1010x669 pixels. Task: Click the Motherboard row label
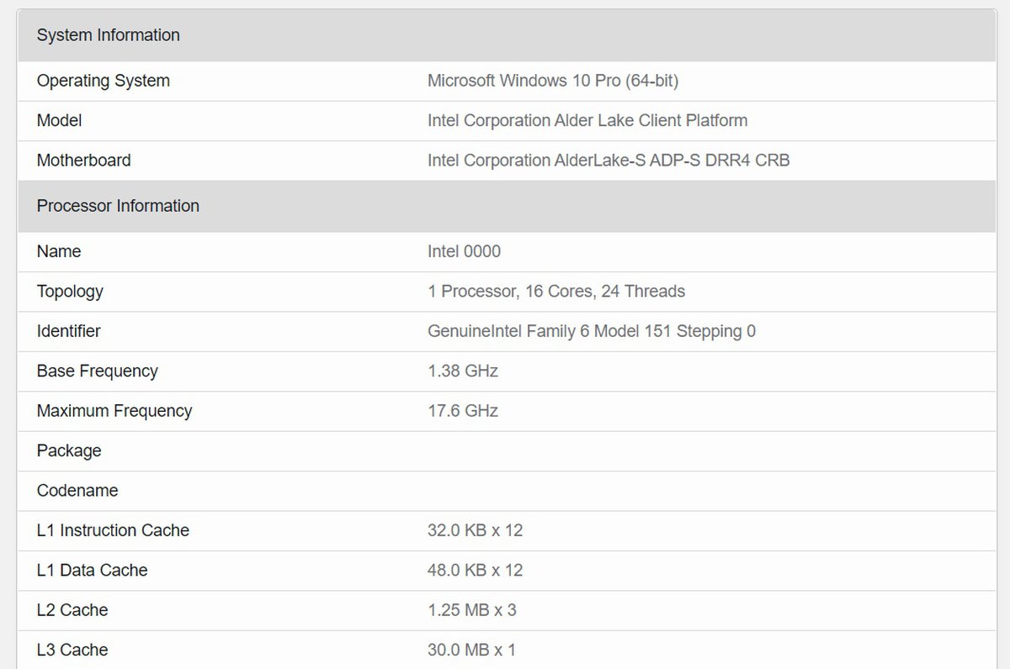pos(83,160)
